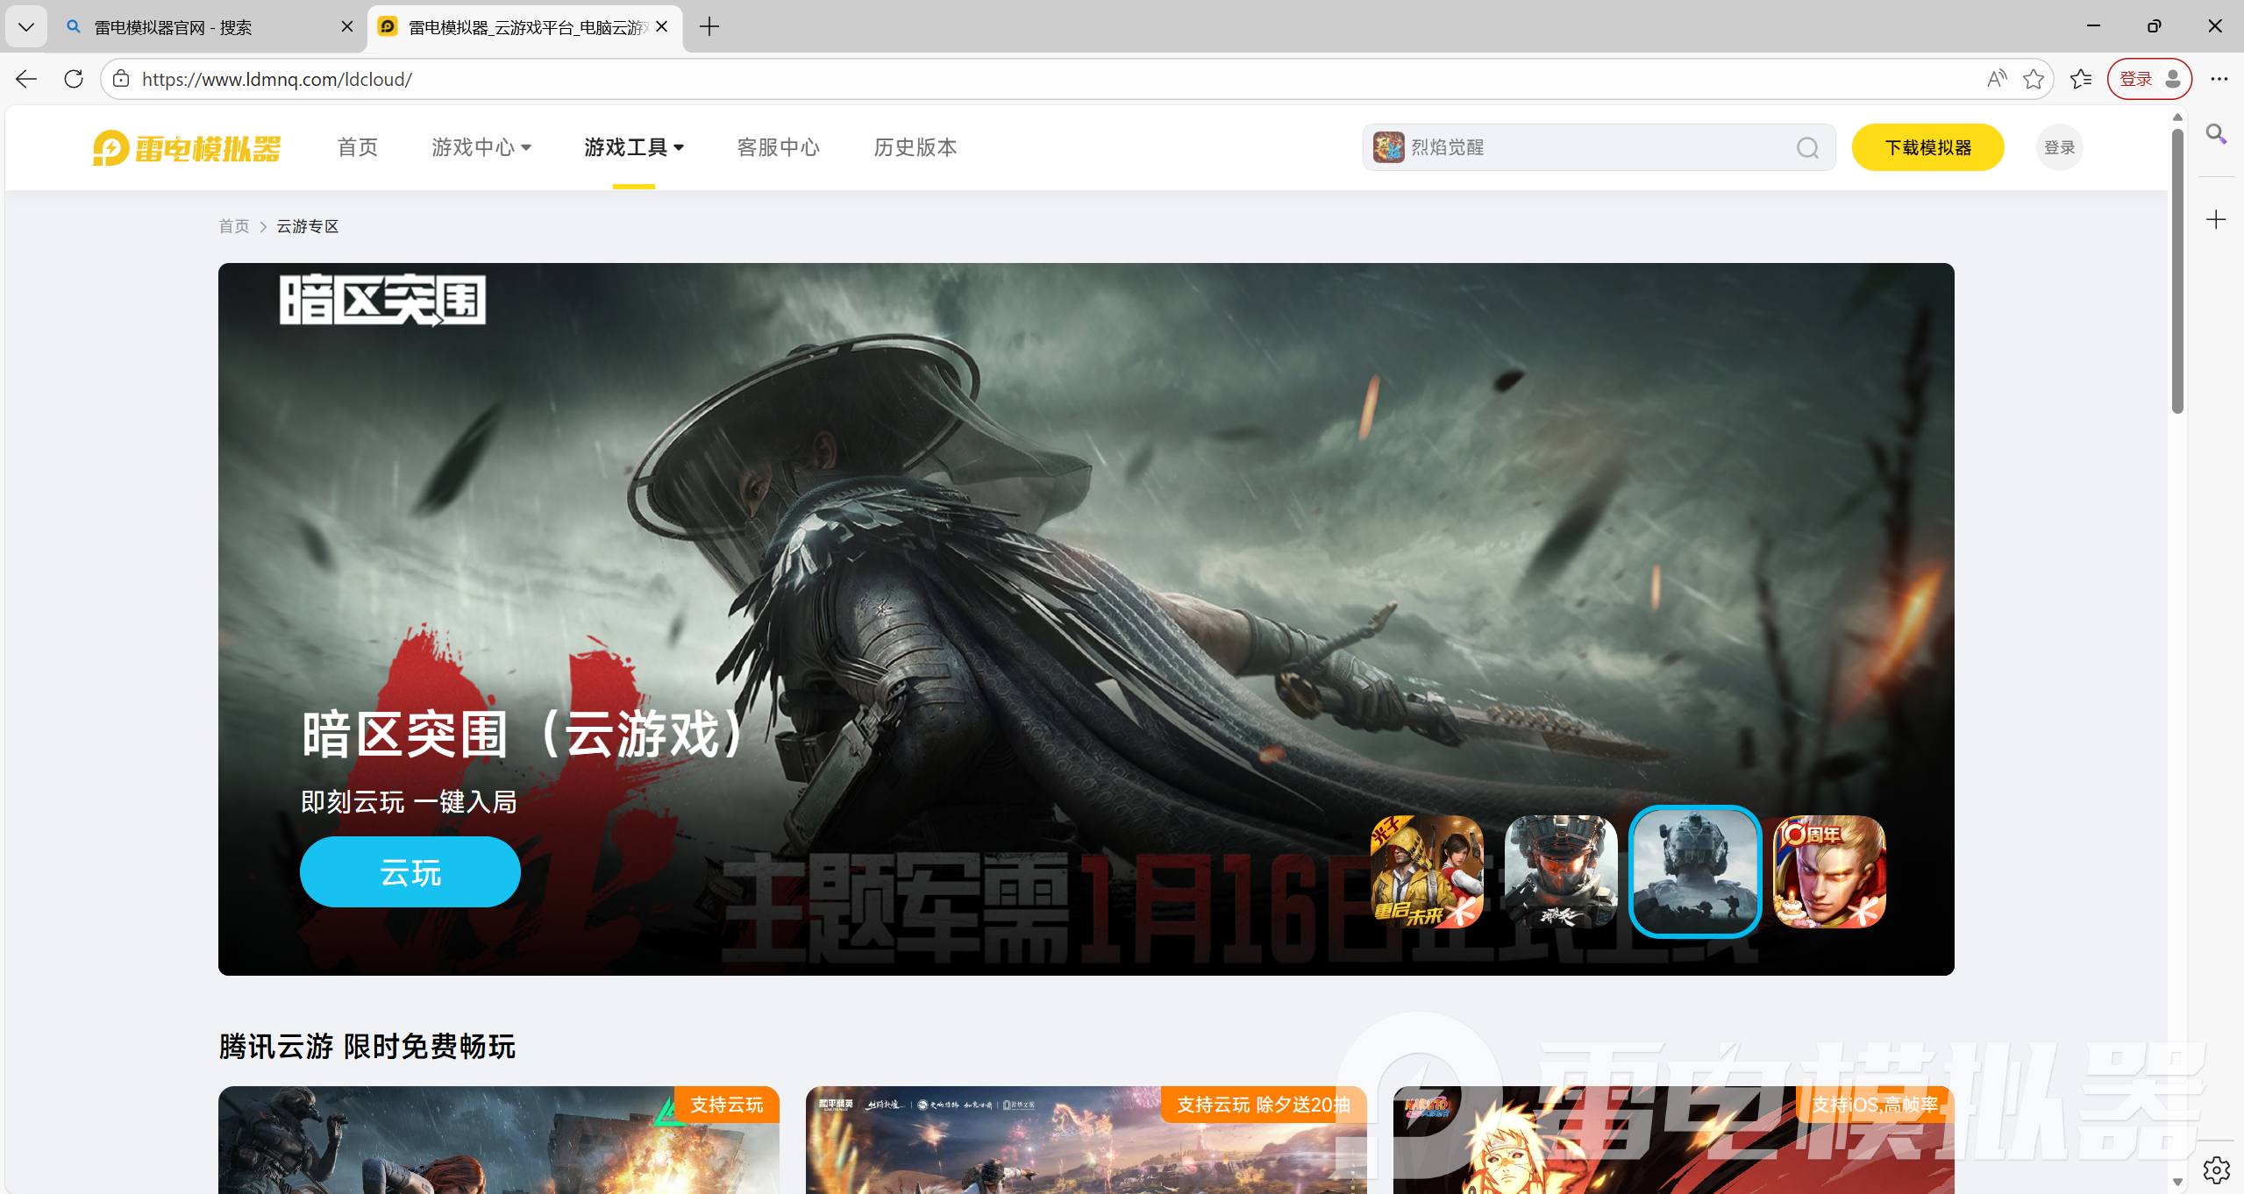Click the LDPlayer logo in the header

tap(187, 148)
